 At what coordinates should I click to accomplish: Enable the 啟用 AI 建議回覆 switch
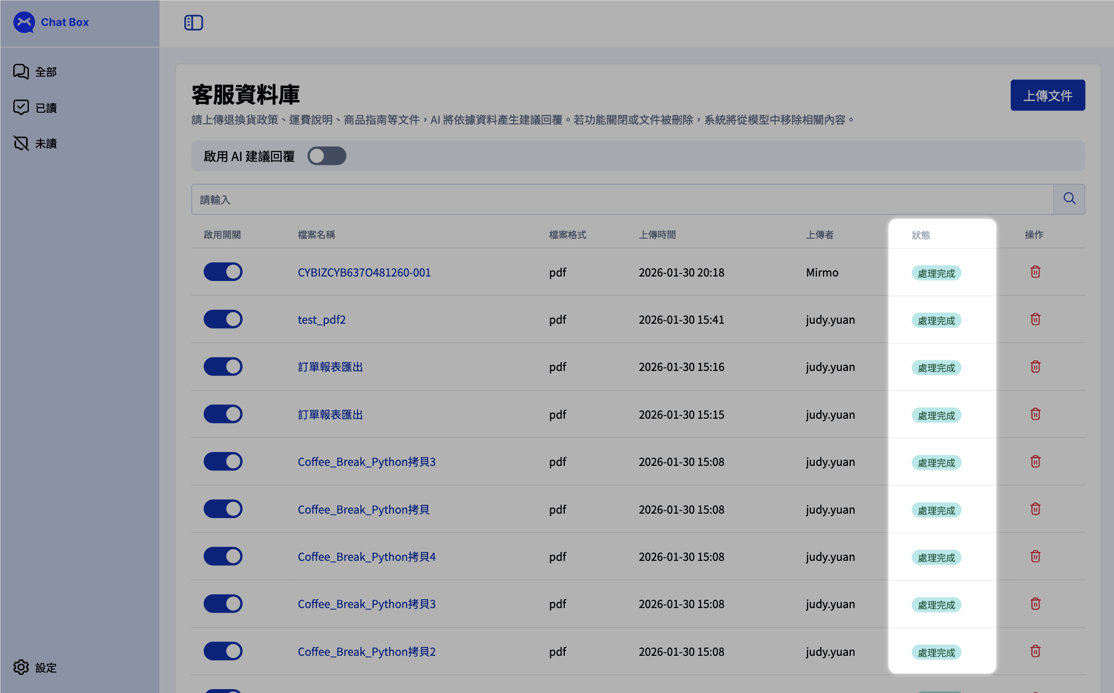[x=327, y=156]
